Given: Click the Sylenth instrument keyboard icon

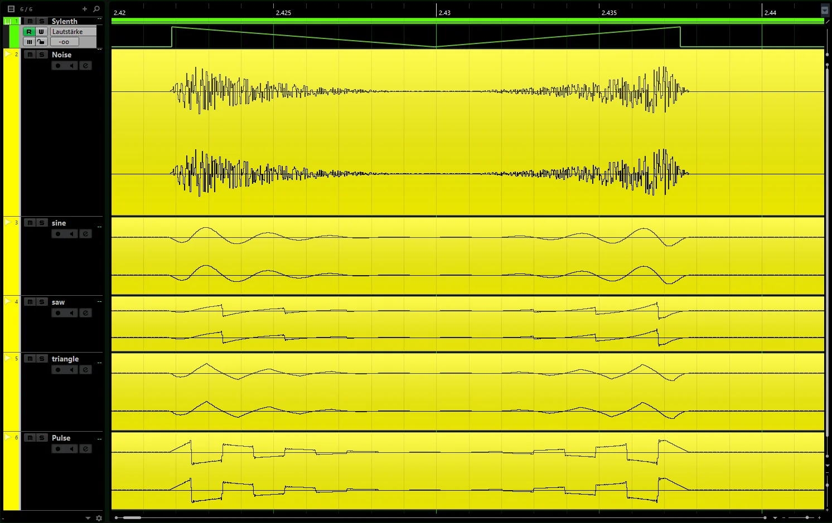Looking at the screenshot, I should [8, 21].
